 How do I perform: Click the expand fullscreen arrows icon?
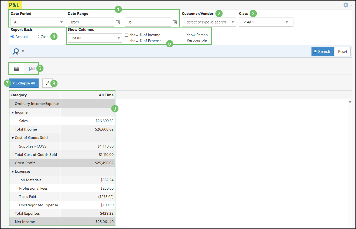pos(47,83)
